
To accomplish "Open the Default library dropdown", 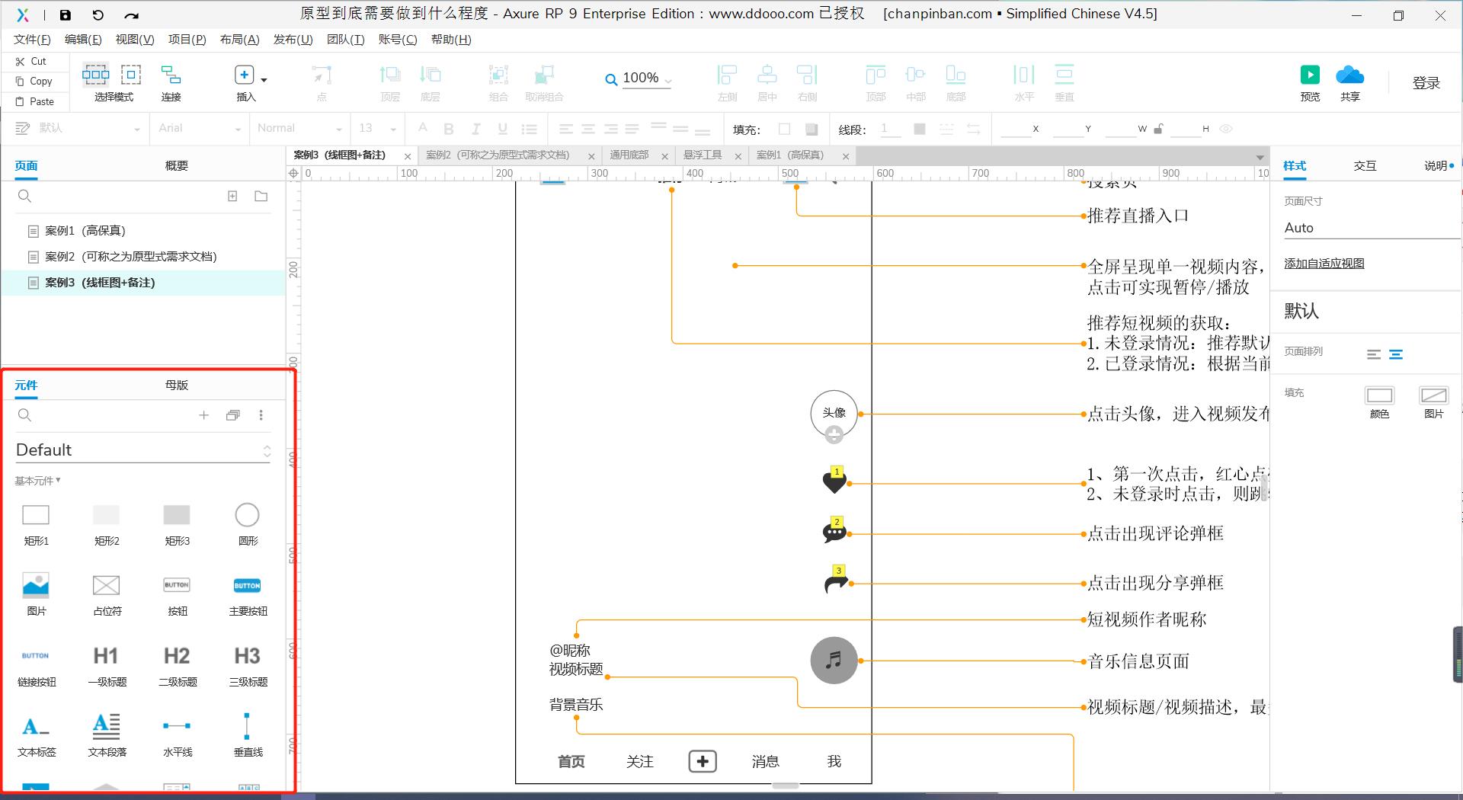I will pyautogui.click(x=143, y=450).
